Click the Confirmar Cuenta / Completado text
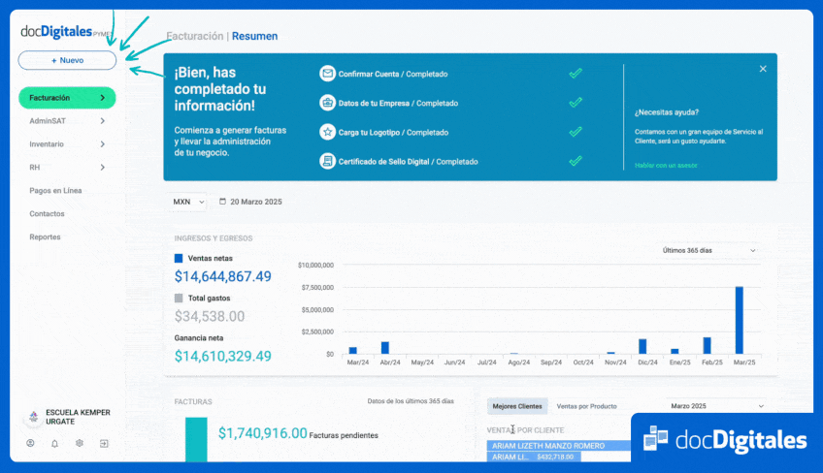 click(393, 74)
